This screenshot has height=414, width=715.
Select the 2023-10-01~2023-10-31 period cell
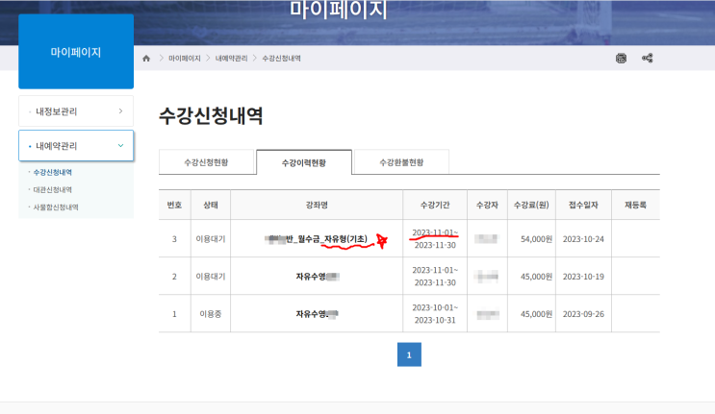pos(435,314)
